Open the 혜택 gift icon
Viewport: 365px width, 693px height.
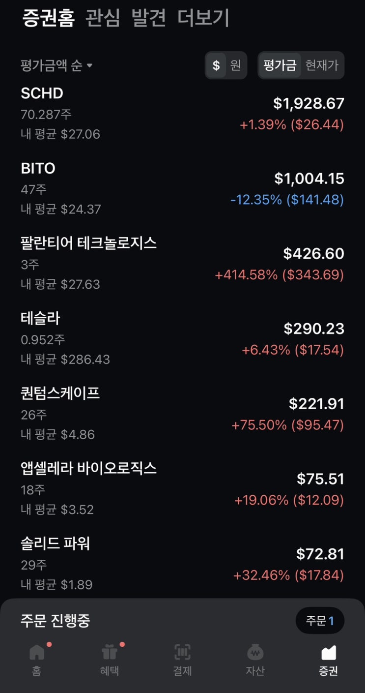point(109,653)
